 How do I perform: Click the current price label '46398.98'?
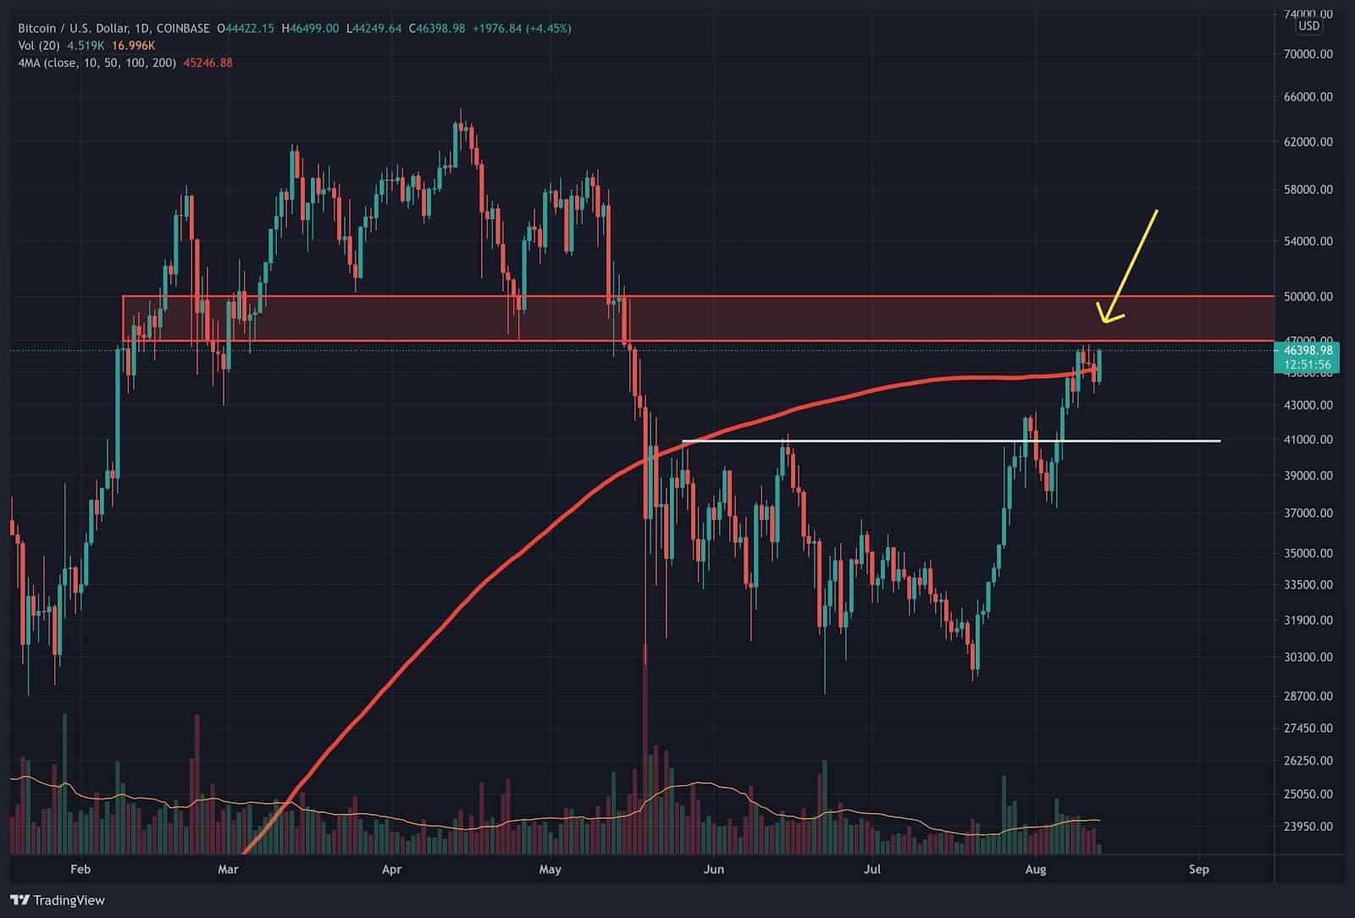click(x=1308, y=350)
